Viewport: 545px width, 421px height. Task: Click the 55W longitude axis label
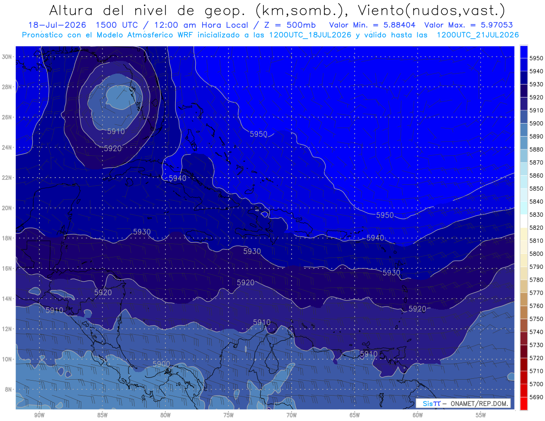(x=481, y=415)
